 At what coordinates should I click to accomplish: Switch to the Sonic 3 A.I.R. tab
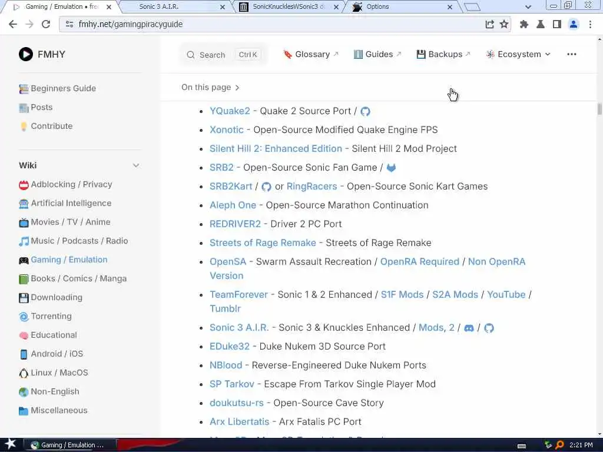pos(175,7)
